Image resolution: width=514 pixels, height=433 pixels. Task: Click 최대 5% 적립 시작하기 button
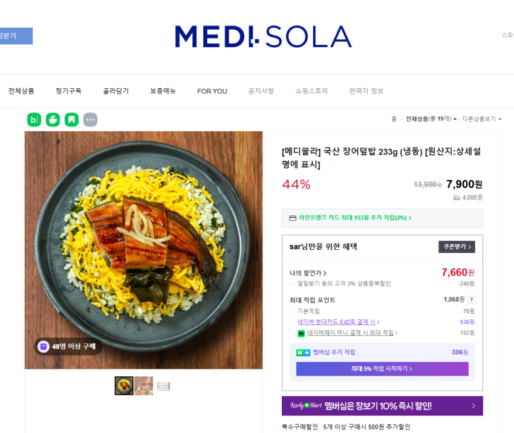click(x=382, y=369)
